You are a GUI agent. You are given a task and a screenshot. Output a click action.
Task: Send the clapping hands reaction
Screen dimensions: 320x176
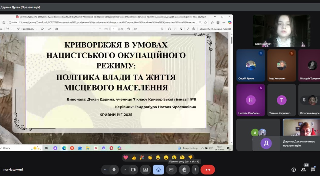click(150, 158)
